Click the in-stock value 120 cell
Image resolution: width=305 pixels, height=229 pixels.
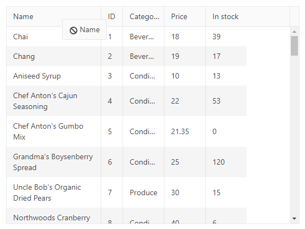click(x=226, y=162)
